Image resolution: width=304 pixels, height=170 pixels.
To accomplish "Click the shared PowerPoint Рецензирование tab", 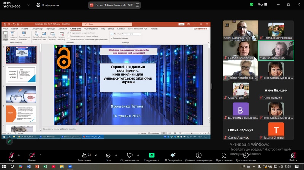I will (x=91, y=29).
